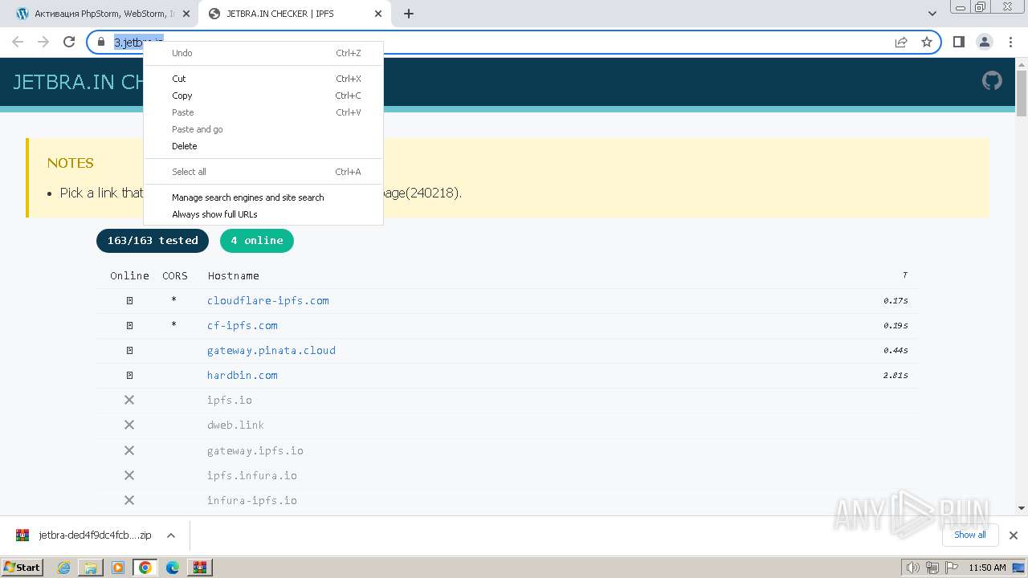Click the offline X icon for ipfs.io
This screenshot has width=1028, height=578.
pyautogui.click(x=128, y=400)
